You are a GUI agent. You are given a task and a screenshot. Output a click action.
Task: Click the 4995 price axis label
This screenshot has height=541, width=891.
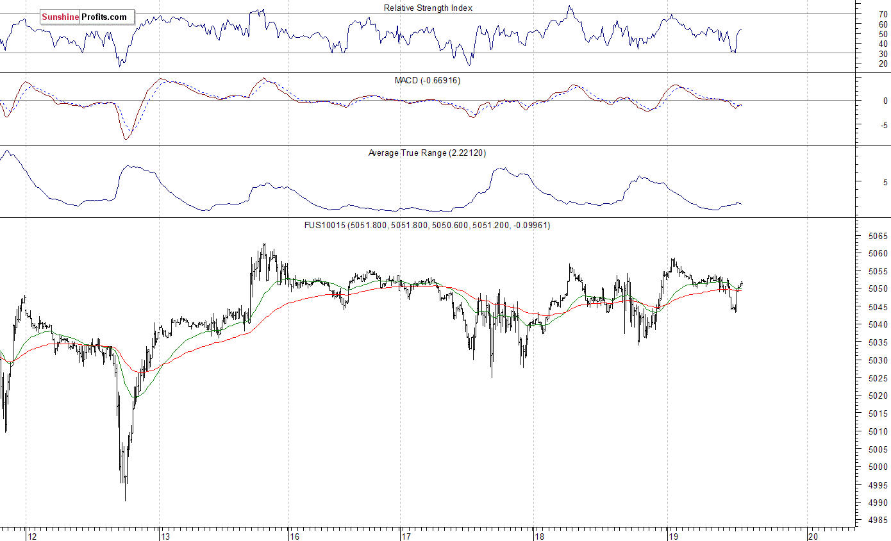878,485
